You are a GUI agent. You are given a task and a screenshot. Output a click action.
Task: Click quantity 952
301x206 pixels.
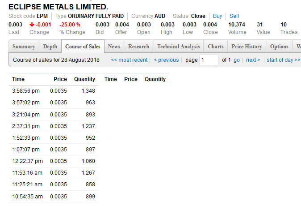click(90, 138)
